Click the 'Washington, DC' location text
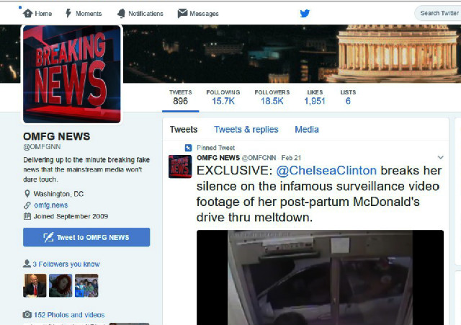 pyautogui.click(x=58, y=194)
